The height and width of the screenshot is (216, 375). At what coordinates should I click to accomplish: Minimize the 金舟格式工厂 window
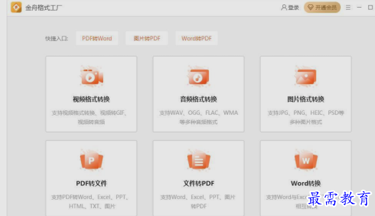click(359, 7)
